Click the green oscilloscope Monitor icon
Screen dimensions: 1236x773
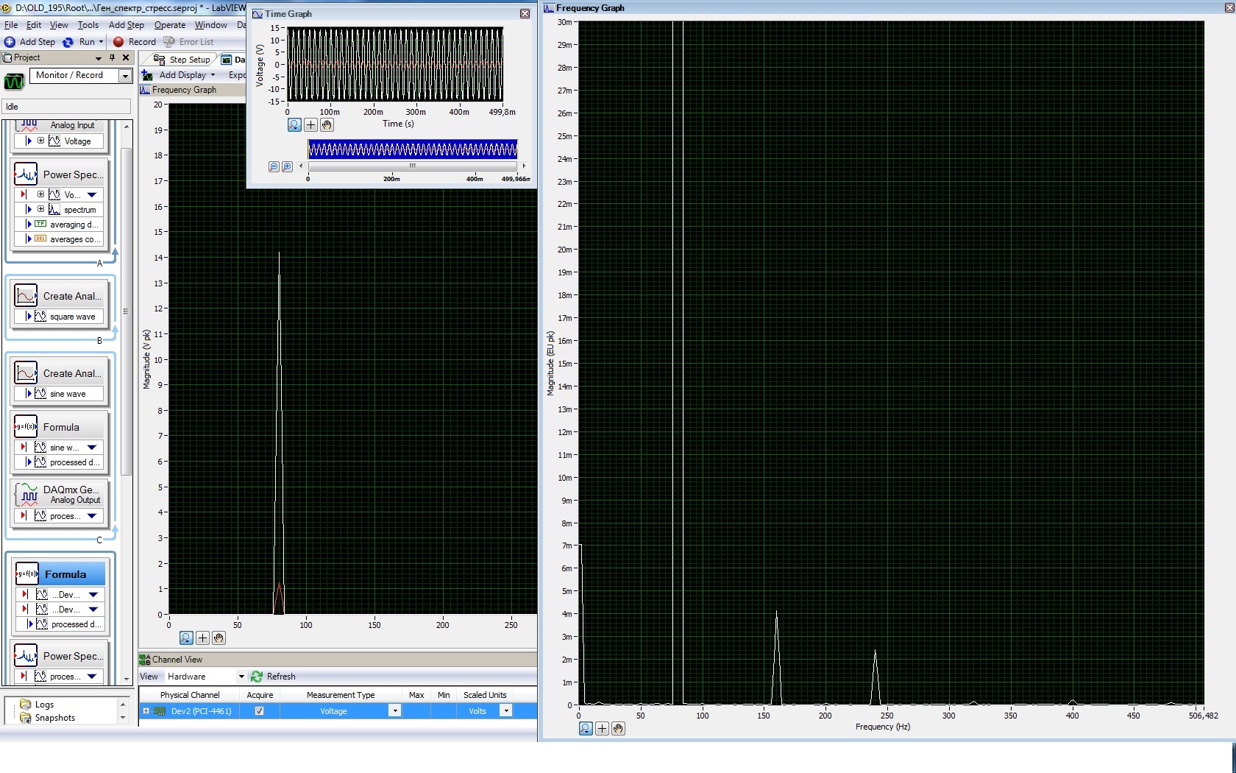click(x=14, y=81)
